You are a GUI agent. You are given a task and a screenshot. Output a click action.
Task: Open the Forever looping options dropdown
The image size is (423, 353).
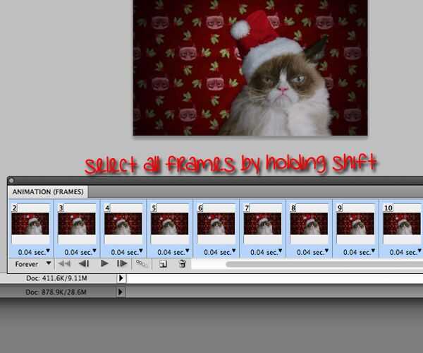[x=32, y=264]
